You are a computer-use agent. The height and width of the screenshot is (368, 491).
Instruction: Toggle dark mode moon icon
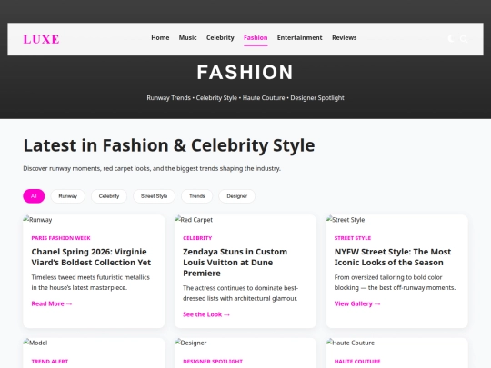tap(451, 38)
